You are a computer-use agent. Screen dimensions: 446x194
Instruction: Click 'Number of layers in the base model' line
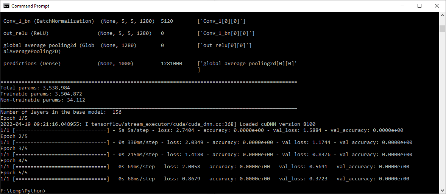(61, 112)
